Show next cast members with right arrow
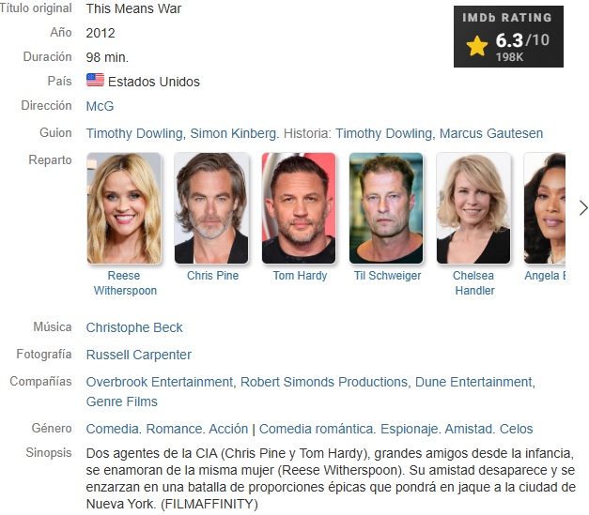589x515 pixels. (x=582, y=208)
